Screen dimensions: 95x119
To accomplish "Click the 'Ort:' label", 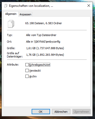I will [x=9, y=42].
